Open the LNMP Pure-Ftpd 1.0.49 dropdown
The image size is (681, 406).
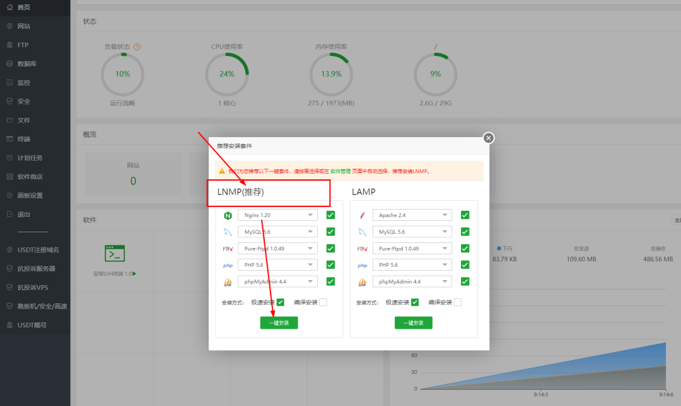[277, 249]
